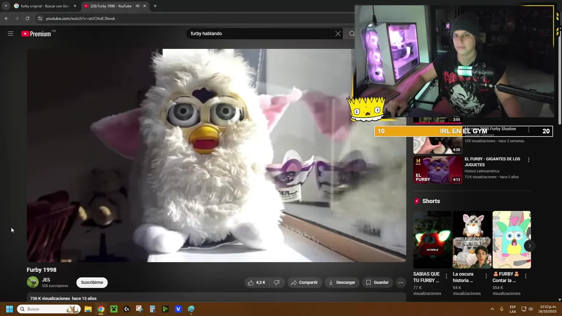The height and width of the screenshot is (316, 562).
Task: Open volume control in system tray
Action: tap(531, 309)
